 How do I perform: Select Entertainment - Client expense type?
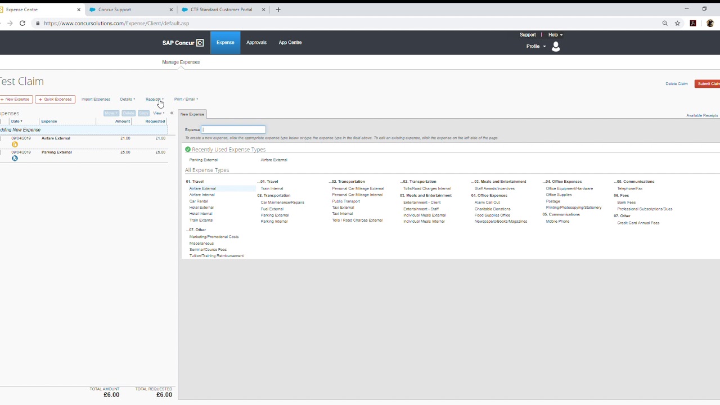(422, 202)
